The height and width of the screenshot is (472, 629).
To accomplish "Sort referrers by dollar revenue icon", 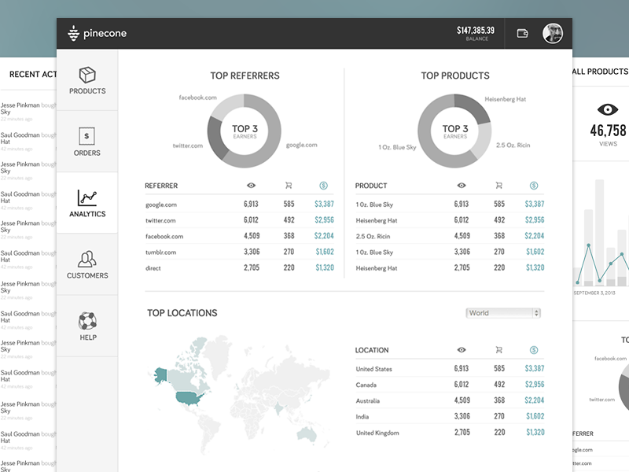I will (x=324, y=186).
